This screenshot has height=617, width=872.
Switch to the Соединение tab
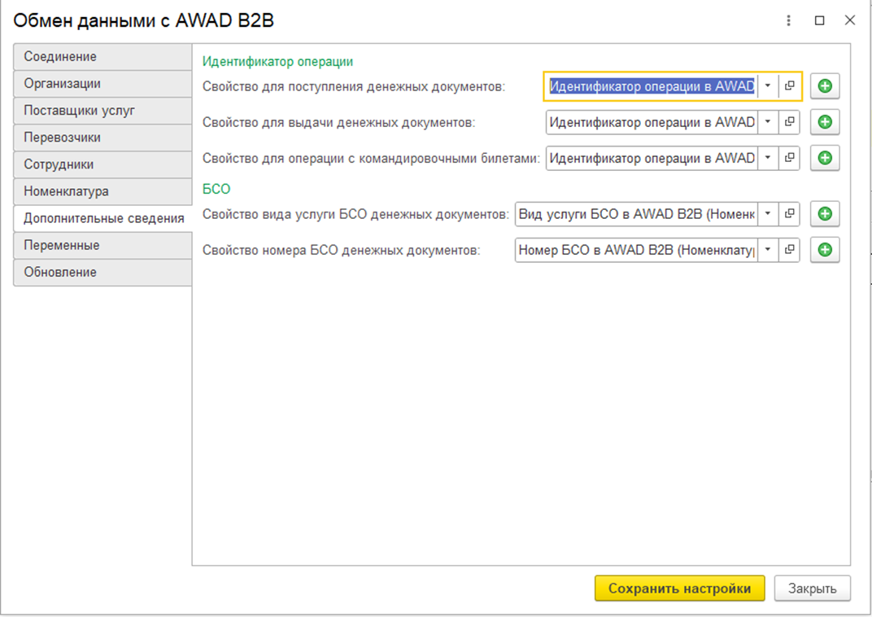tap(102, 57)
